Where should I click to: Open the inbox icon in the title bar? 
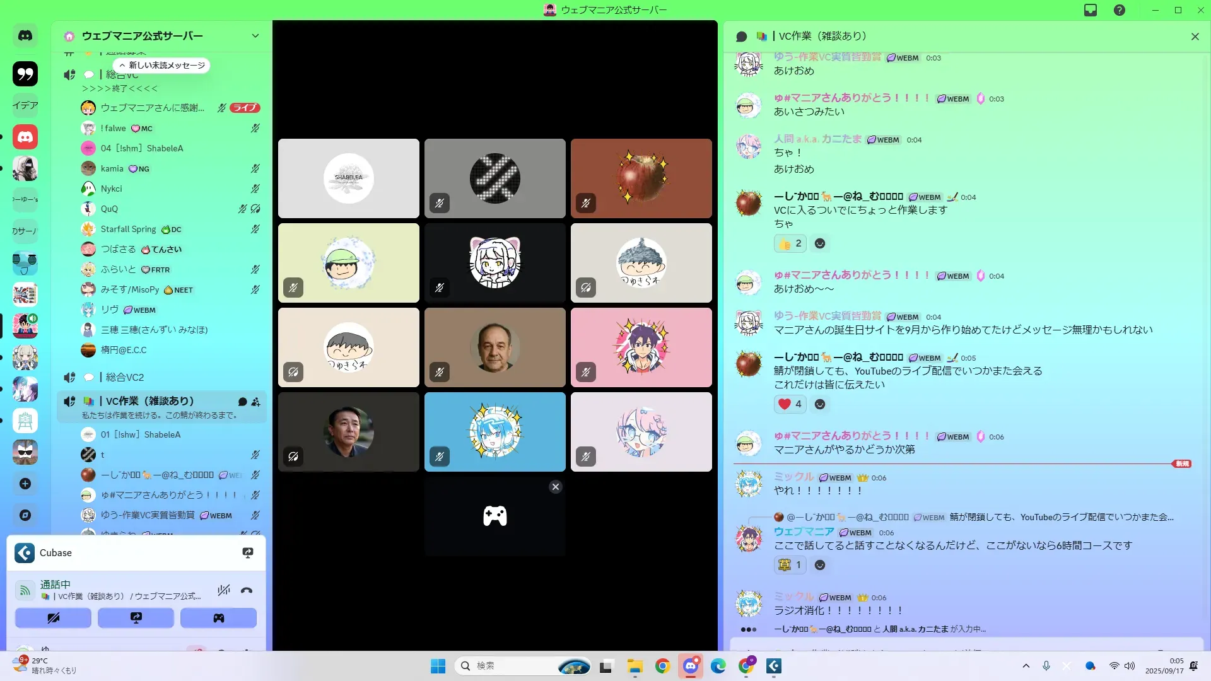1091,10
